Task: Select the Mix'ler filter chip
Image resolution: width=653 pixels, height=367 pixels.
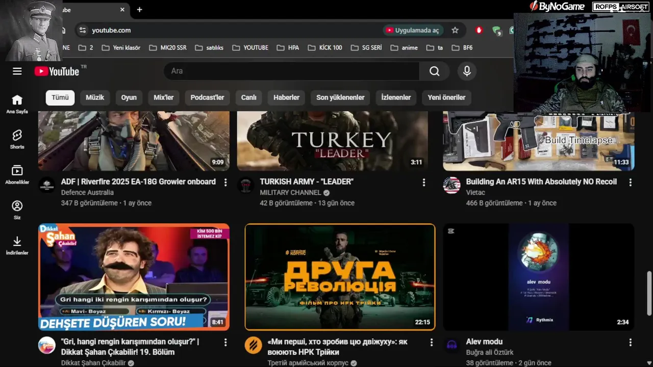Action: click(x=164, y=97)
